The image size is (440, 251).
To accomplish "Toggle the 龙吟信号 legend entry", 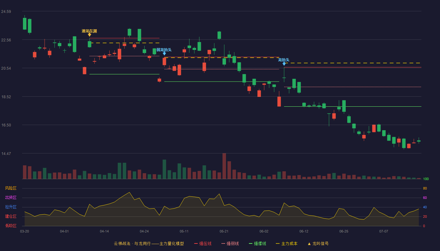I will click(318, 243).
